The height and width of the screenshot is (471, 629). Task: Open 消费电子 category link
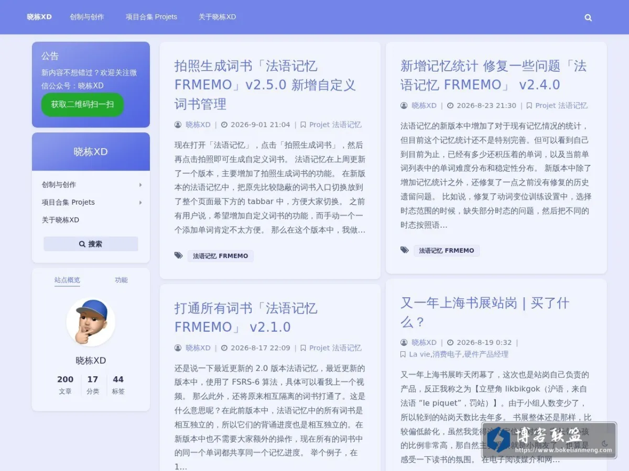pyautogui.click(x=447, y=354)
